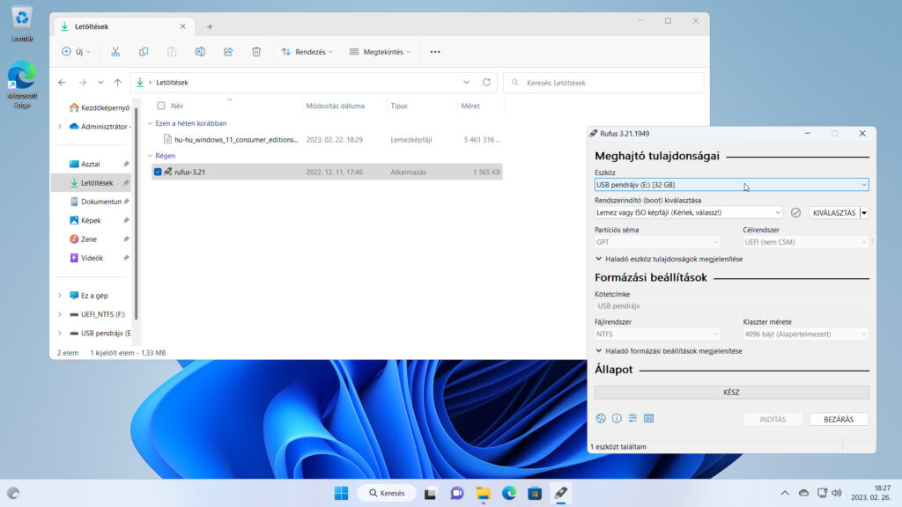Viewport: 902px width, 507px height.
Task: Open File Explorer from the taskbar
Action: coord(484,493)
